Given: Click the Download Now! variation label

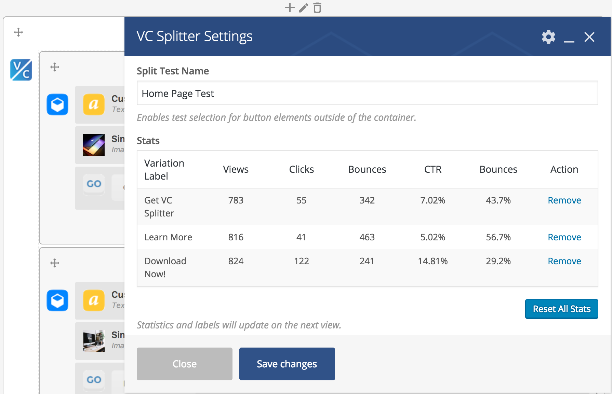Looking at the screenshot, I should tap(165, 268).
